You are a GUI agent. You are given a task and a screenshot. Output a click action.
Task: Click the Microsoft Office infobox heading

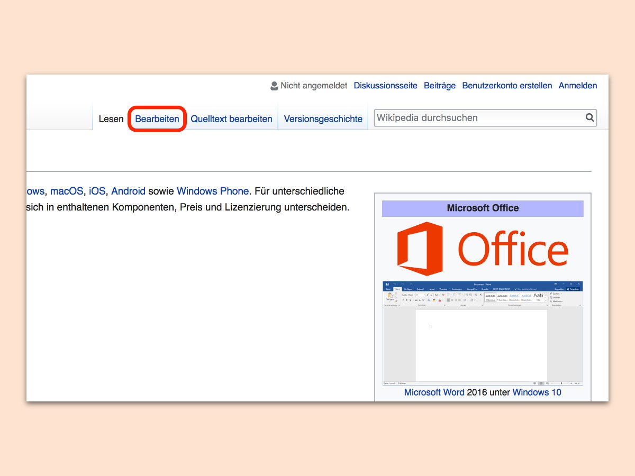pyautogui.click(x=483, y=208)
